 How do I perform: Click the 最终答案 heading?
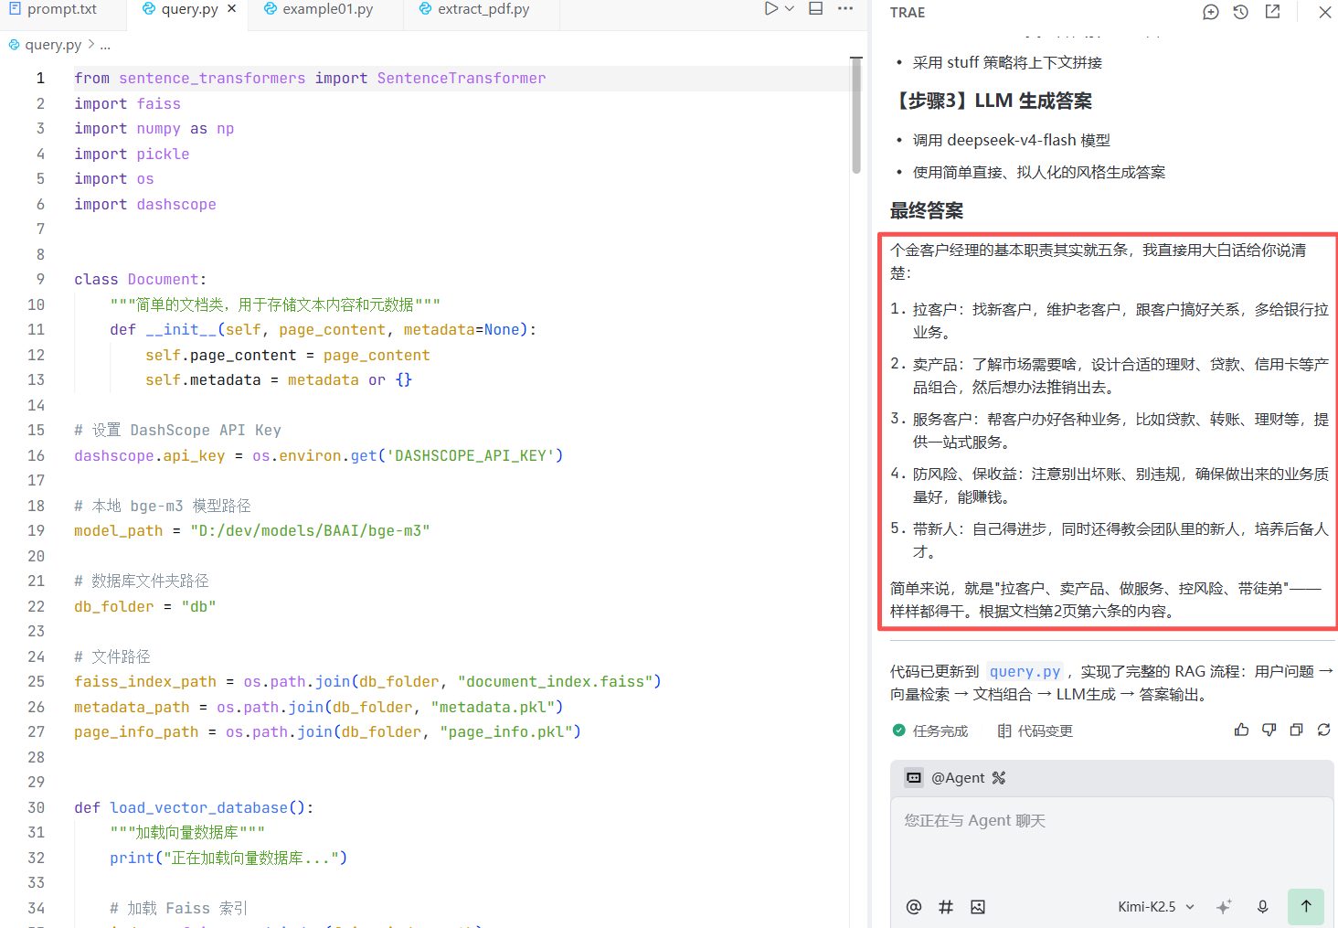coord(927,210)
